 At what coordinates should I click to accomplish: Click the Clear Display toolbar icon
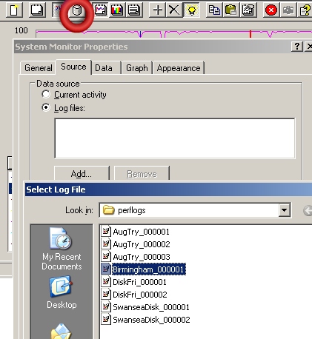tap(37, 10)
